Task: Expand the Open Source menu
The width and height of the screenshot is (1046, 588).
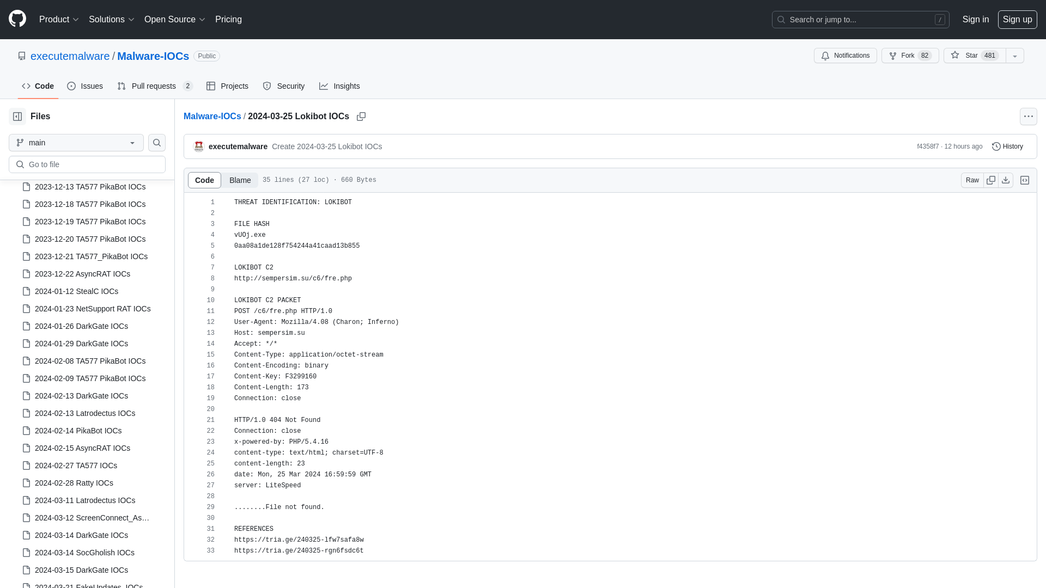Action: (175, 20)
